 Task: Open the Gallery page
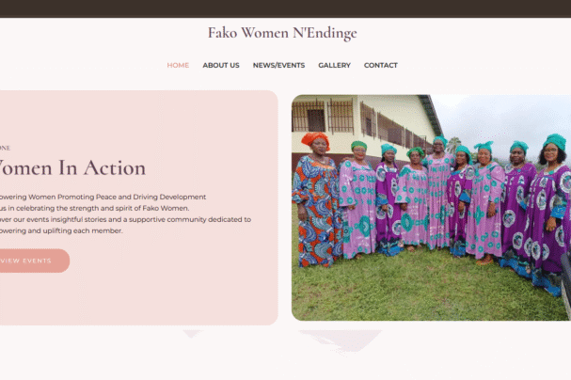[334, 66]
